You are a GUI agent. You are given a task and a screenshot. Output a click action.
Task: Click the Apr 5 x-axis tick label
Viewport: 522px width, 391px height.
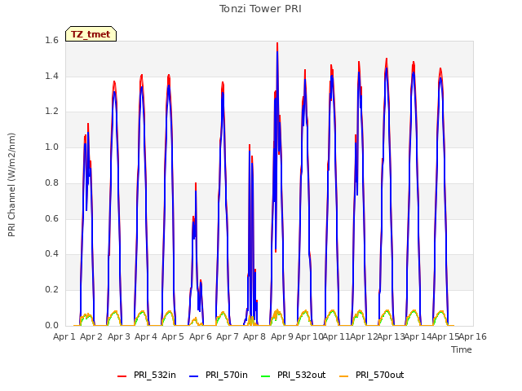point(173,336)
